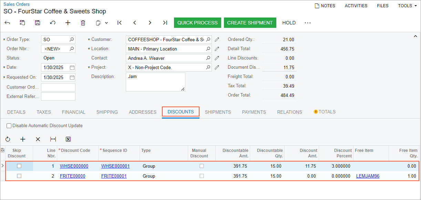421x200 pixels.
Task: Click the Undo icon in toolbar
Action: [x=53, y=23]
